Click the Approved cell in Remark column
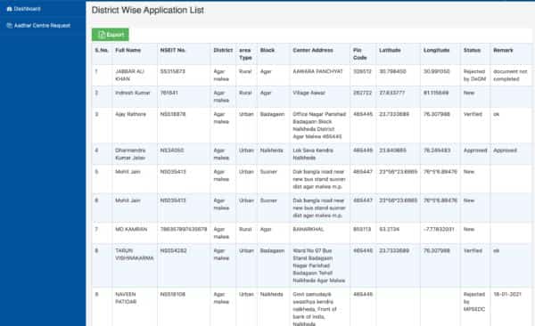 [505, 151]
